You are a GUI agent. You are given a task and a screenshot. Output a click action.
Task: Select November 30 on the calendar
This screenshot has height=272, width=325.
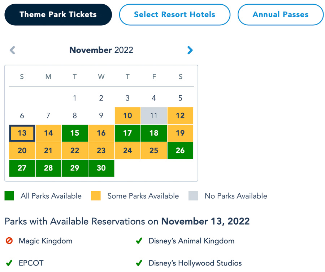(x=101, y=168)
